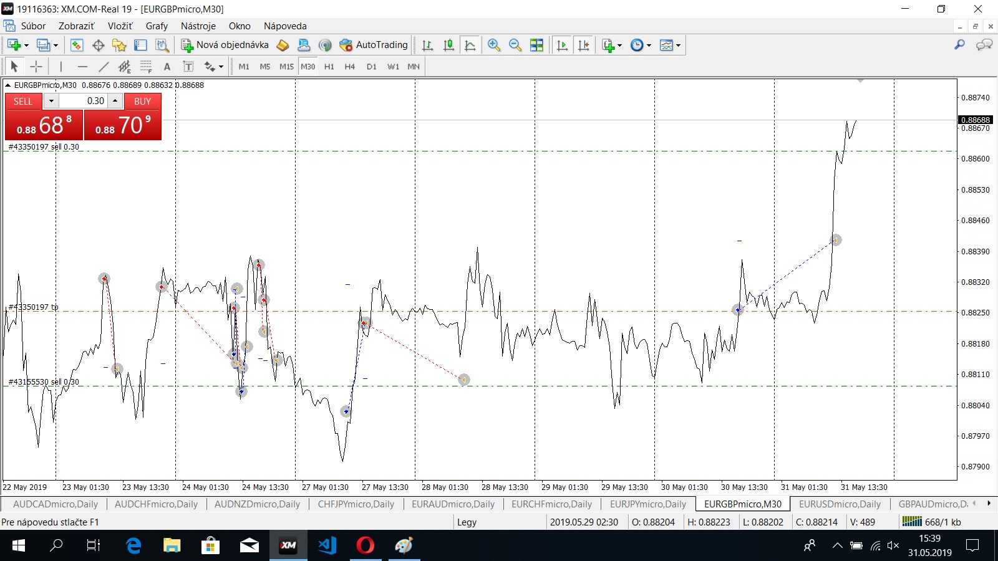Collapse the one-click trading panel triangle

[x=7, y=85]
